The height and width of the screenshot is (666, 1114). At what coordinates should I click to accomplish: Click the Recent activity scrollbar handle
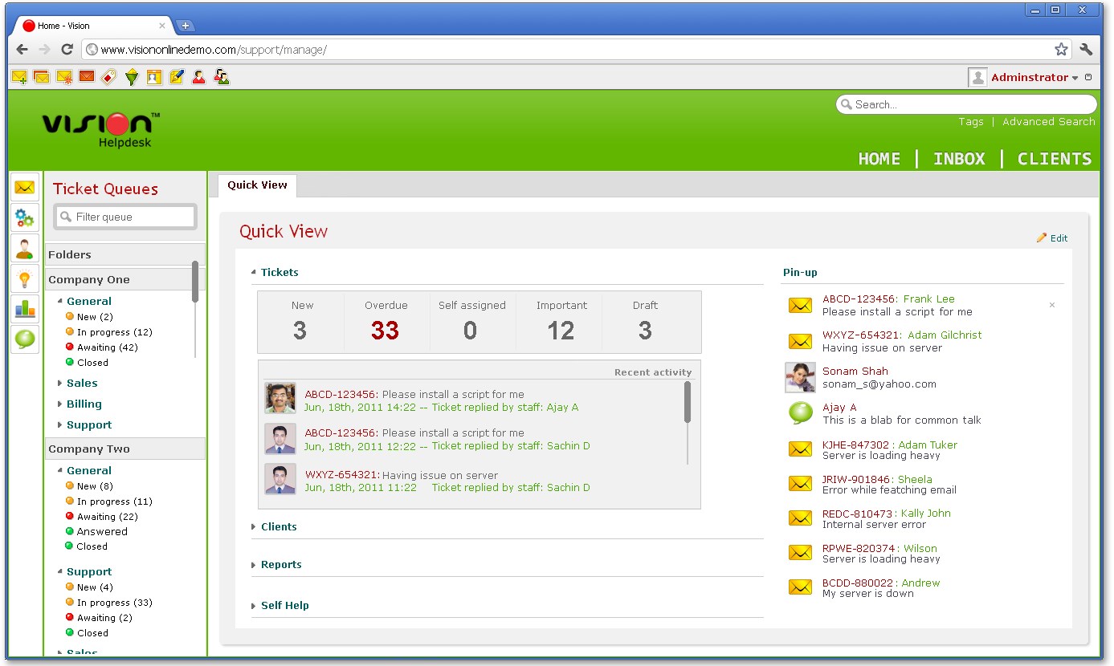coord(688,402)
